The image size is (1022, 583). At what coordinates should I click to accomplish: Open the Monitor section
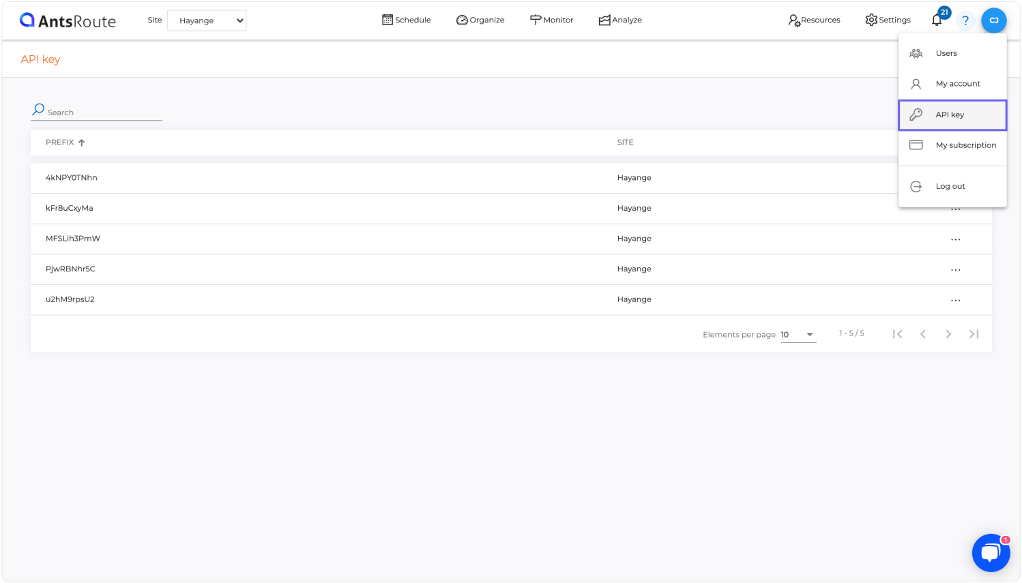point(552,20)
